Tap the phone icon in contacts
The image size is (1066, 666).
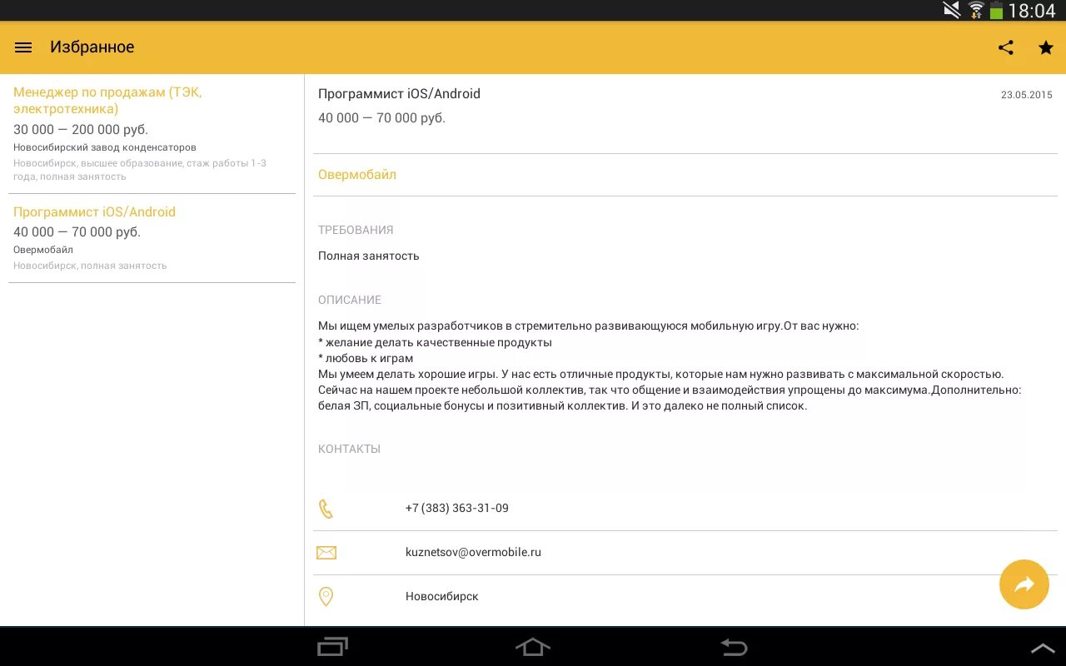(x=326, y=509)
